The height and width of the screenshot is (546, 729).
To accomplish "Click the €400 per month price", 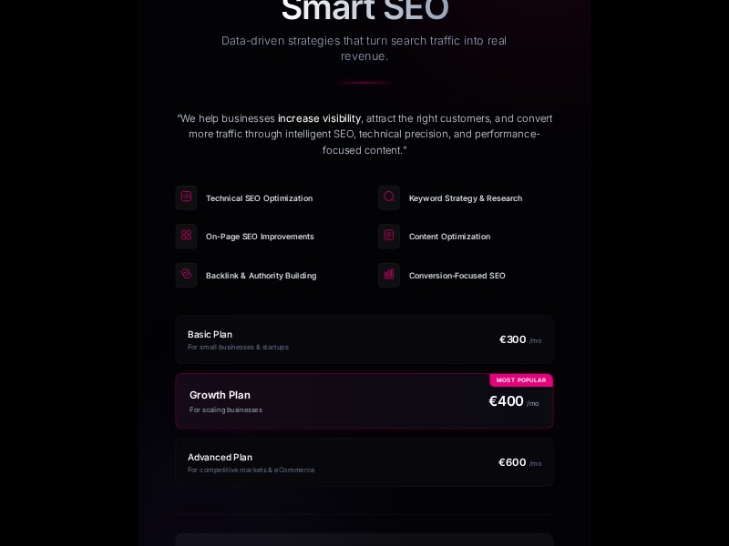I will [507, 401].
